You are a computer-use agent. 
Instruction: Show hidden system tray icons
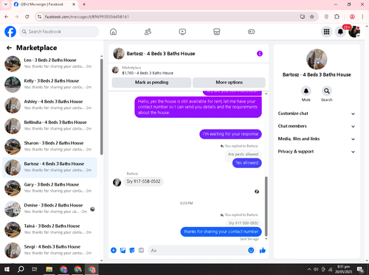309,269
